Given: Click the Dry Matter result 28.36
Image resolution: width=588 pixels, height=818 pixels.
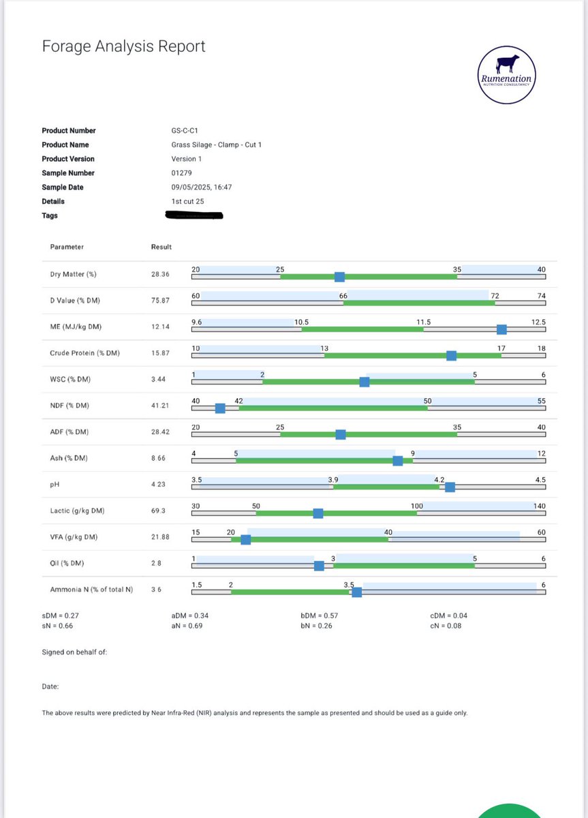Looking at the screenshot, I should 160,274.
